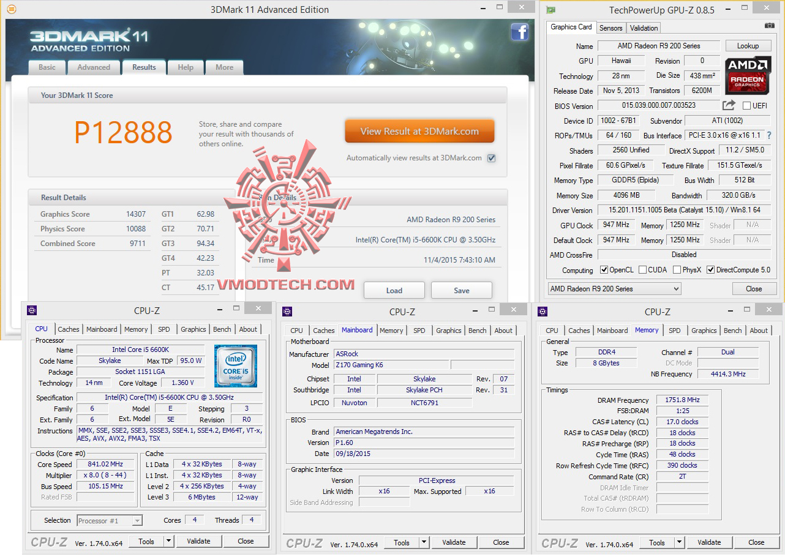Expand Tools arrow in Mainboard window
Viewport: 785px width, 557px height.
[424, 543]
